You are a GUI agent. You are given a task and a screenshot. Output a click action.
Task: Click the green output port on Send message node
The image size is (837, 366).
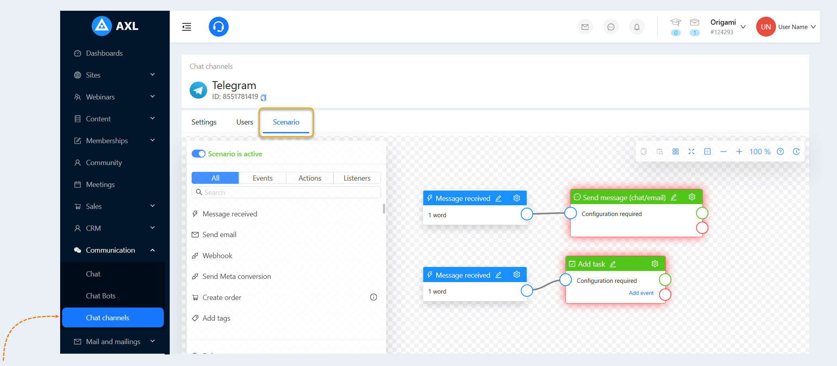pyautogui.click(x=702, y=213)
